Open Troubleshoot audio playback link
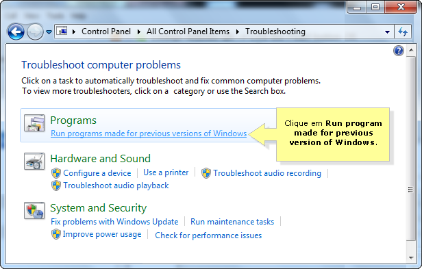 pyautogui.click(x=116, y=185)
